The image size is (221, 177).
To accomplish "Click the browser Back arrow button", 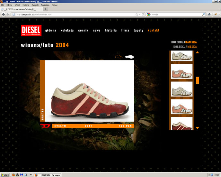I will (x=4, y=14).
